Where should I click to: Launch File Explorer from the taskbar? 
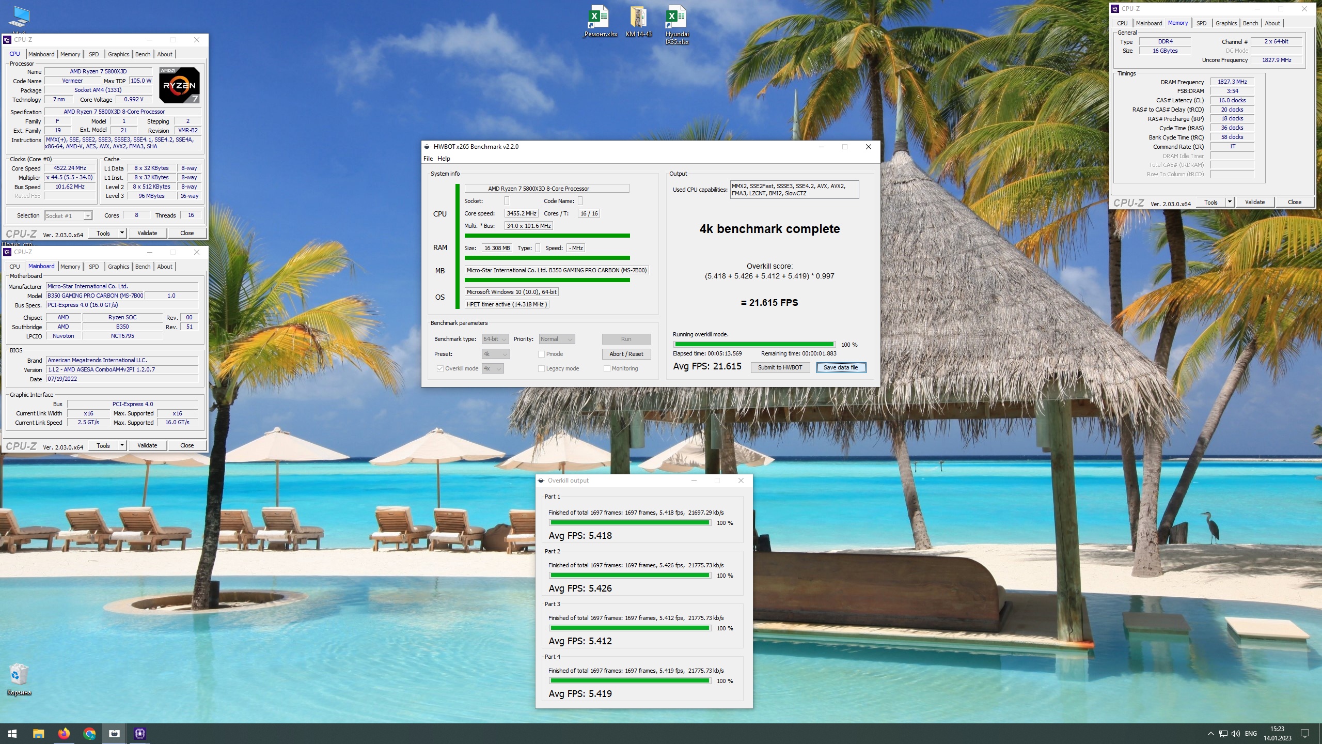38,734
